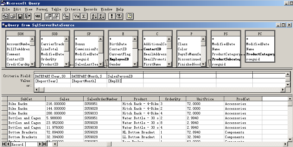This screenshot has width=293, height=147.
Task: Toggle the Show/Hide Criteria pane button
Action: pos(56,16)
